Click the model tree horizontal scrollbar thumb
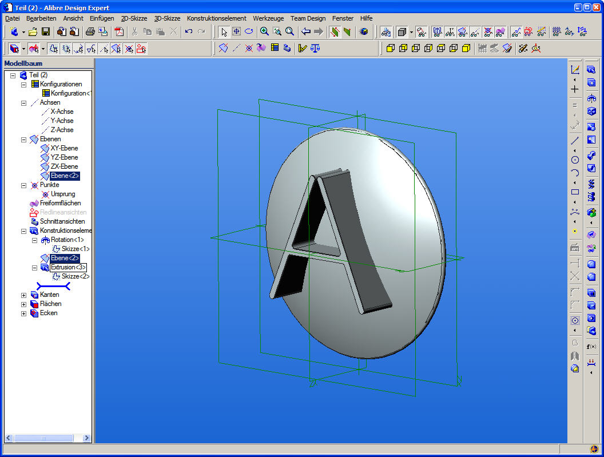604x457 pixels. 43,438
